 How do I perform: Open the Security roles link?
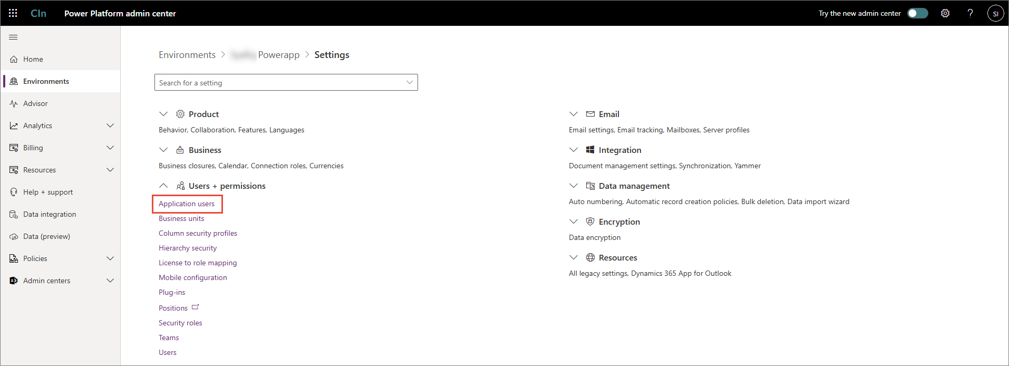(180, 323)
